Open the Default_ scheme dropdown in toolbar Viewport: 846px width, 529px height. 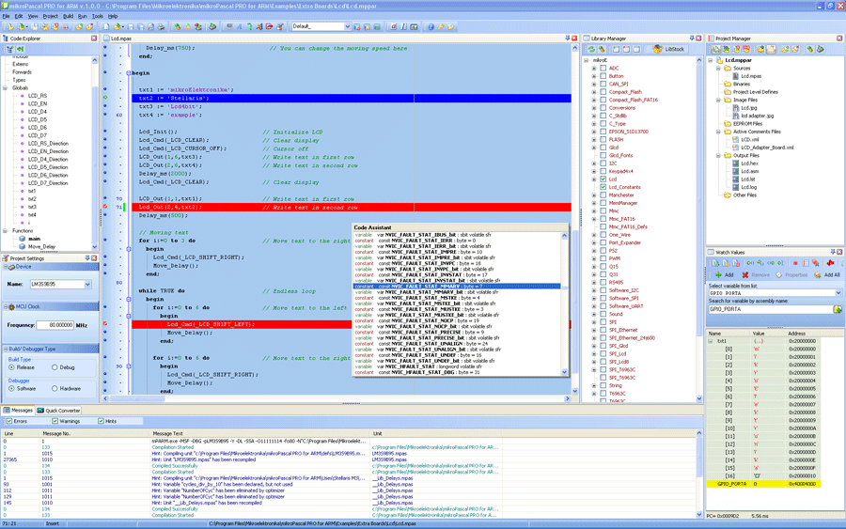pyautogui.click(x=347, y=26)
